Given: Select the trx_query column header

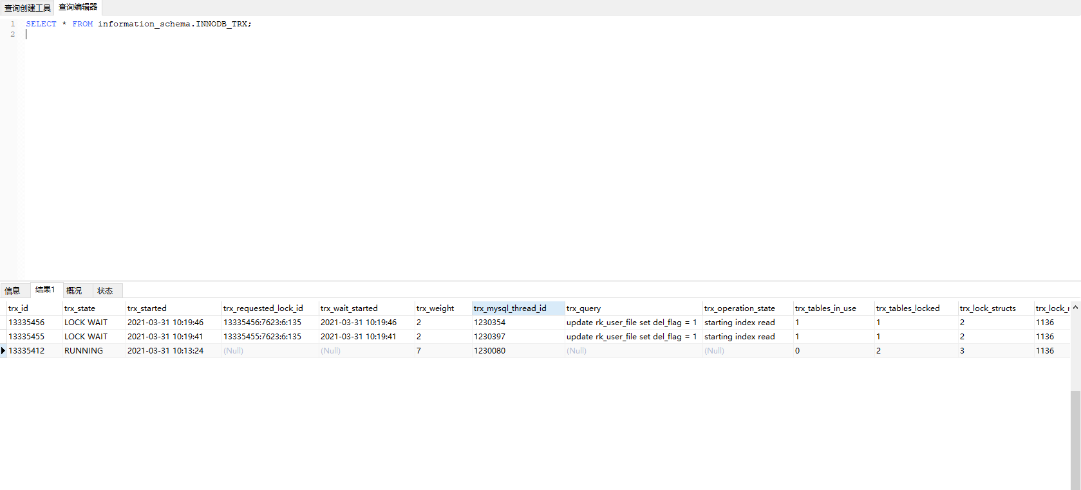Looking at the screenshot, I should [x=583, y=308].
